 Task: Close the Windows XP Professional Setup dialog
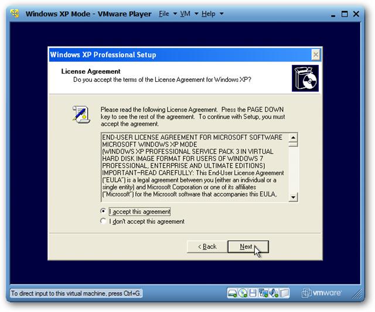tap(315, 54)
